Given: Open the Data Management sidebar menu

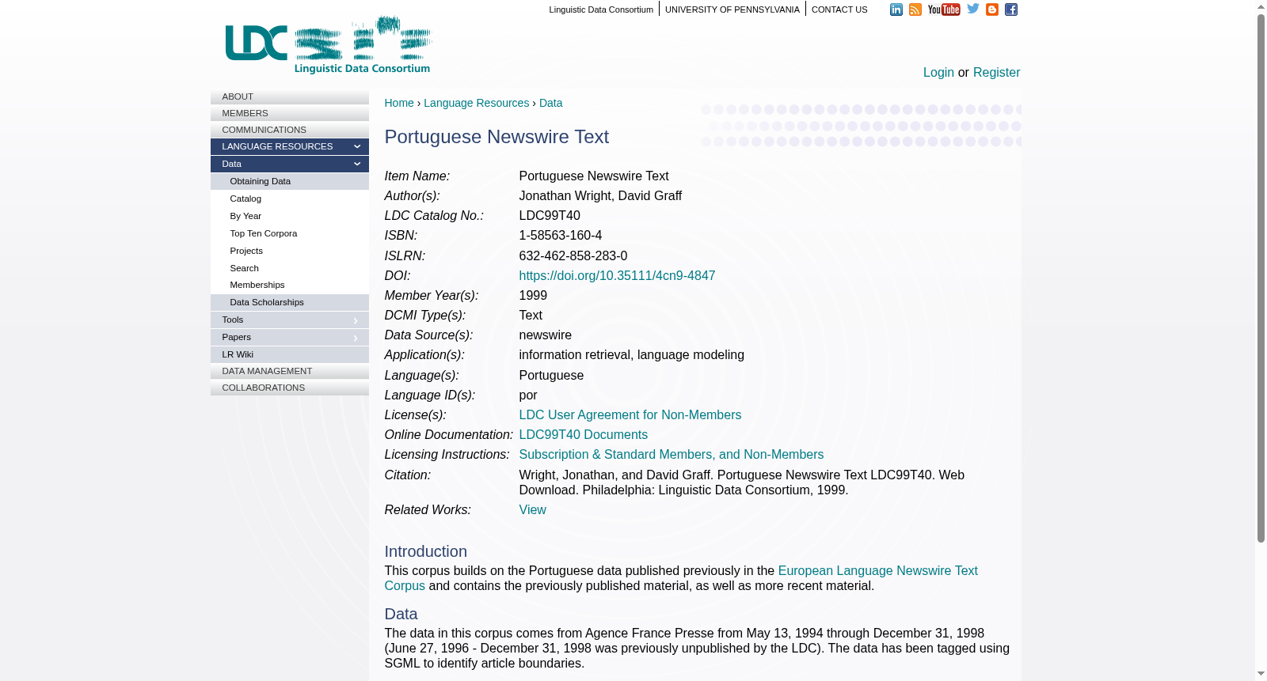Looking at the screenshot, I should [x=290, y=371].
